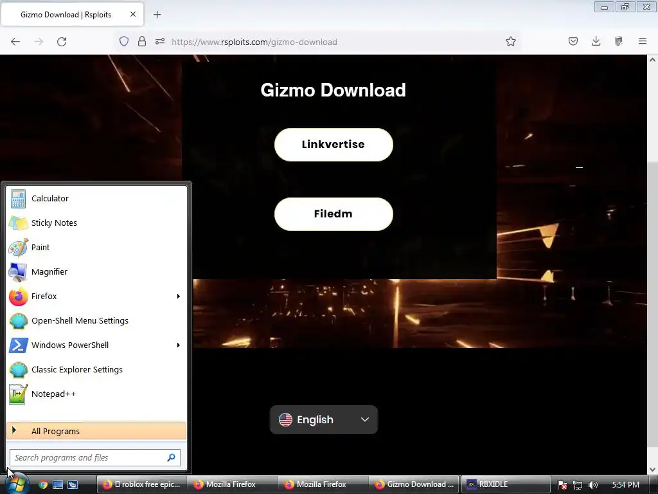View site security padlock info
Viewport: 658px width, 494px height.
[142, 41]
